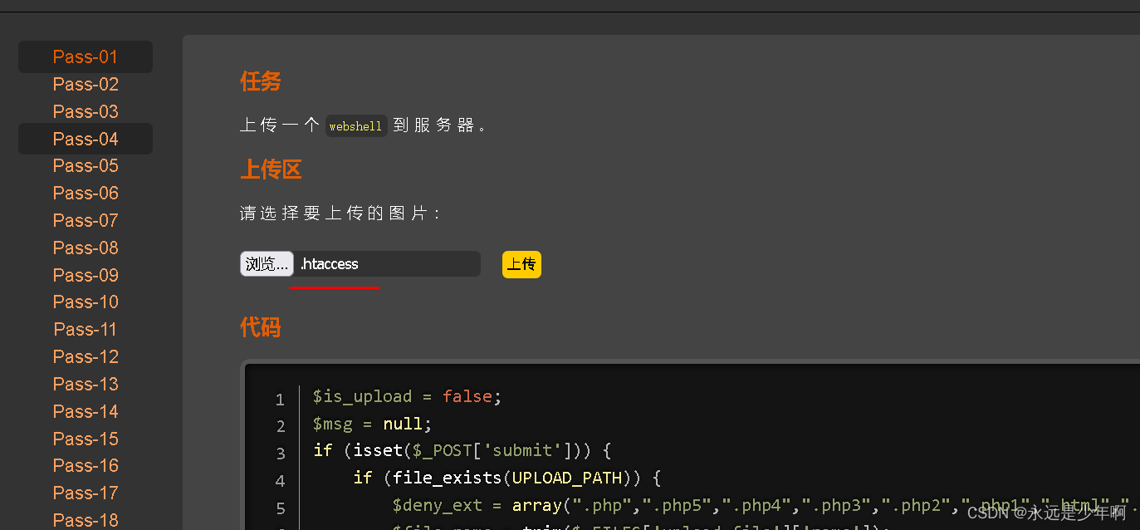Jump to Pass-16 level
1140x530 pixels.
pyautogui.click(x=86, y=466)
